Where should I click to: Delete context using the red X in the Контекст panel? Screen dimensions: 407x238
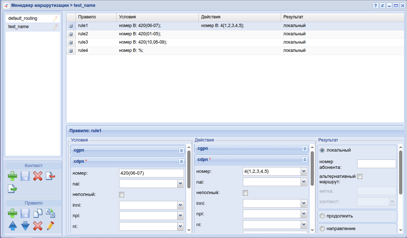[x=38, y=176]
